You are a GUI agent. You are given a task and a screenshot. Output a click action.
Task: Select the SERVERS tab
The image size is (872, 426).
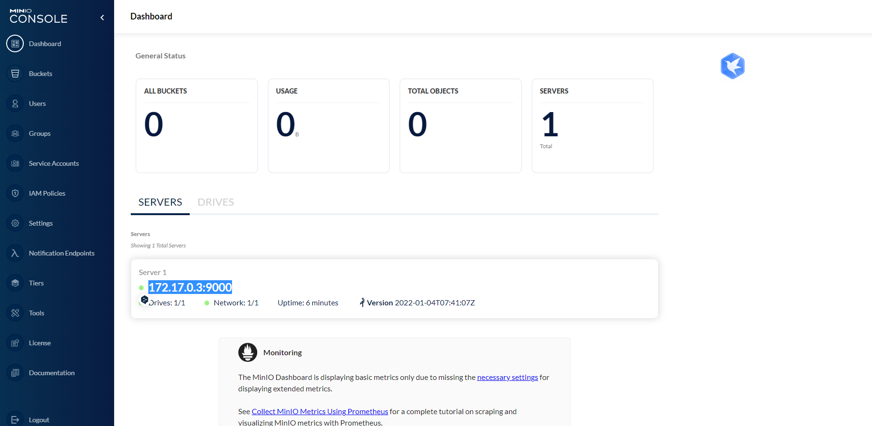pyautogui.click(x=160, y=202)
